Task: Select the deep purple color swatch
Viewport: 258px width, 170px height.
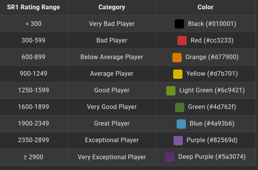Action: (x=170, y=157)
